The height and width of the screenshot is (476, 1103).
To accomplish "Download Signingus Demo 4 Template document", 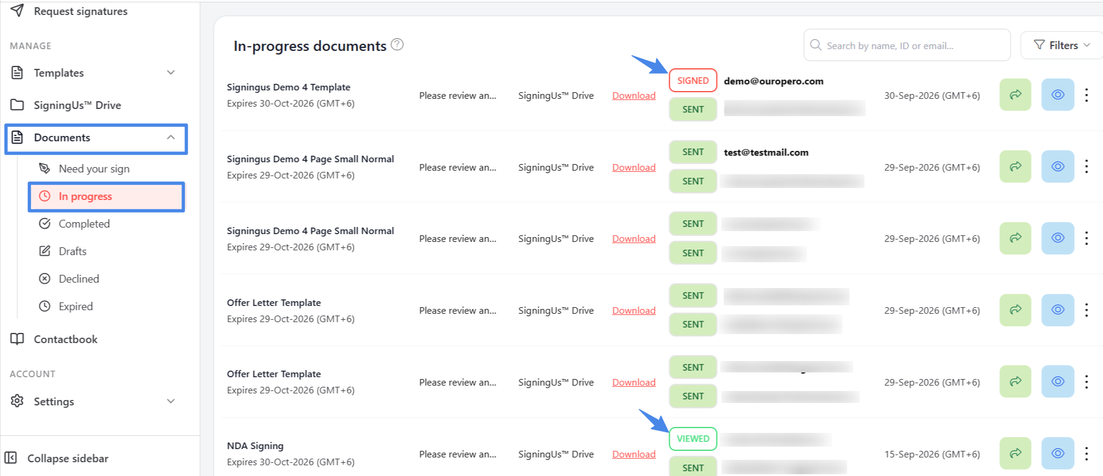I will (634, 96).
